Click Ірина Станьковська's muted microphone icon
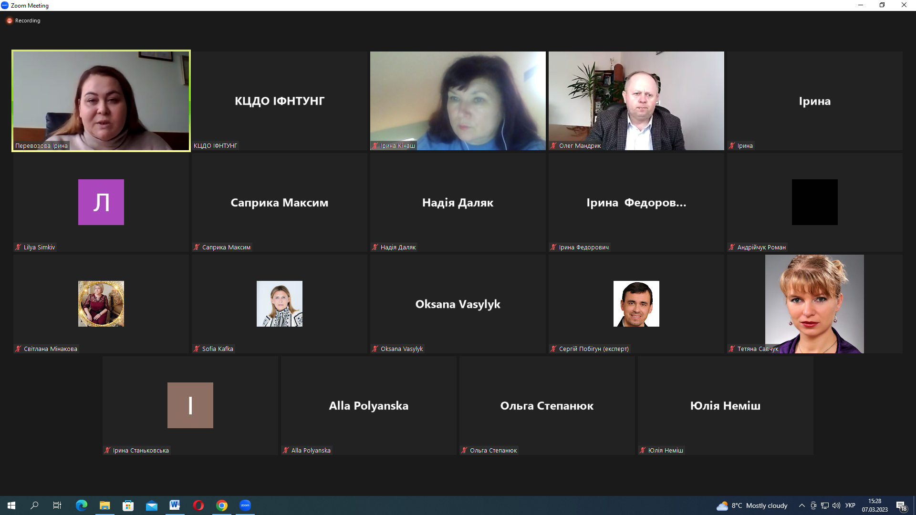This screenshot has width=916, height=515. point(107,450)
